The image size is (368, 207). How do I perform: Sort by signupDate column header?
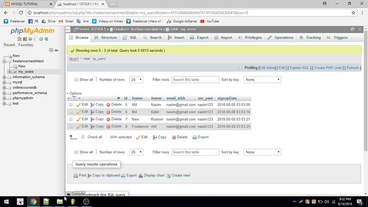(x=227, y=98)
